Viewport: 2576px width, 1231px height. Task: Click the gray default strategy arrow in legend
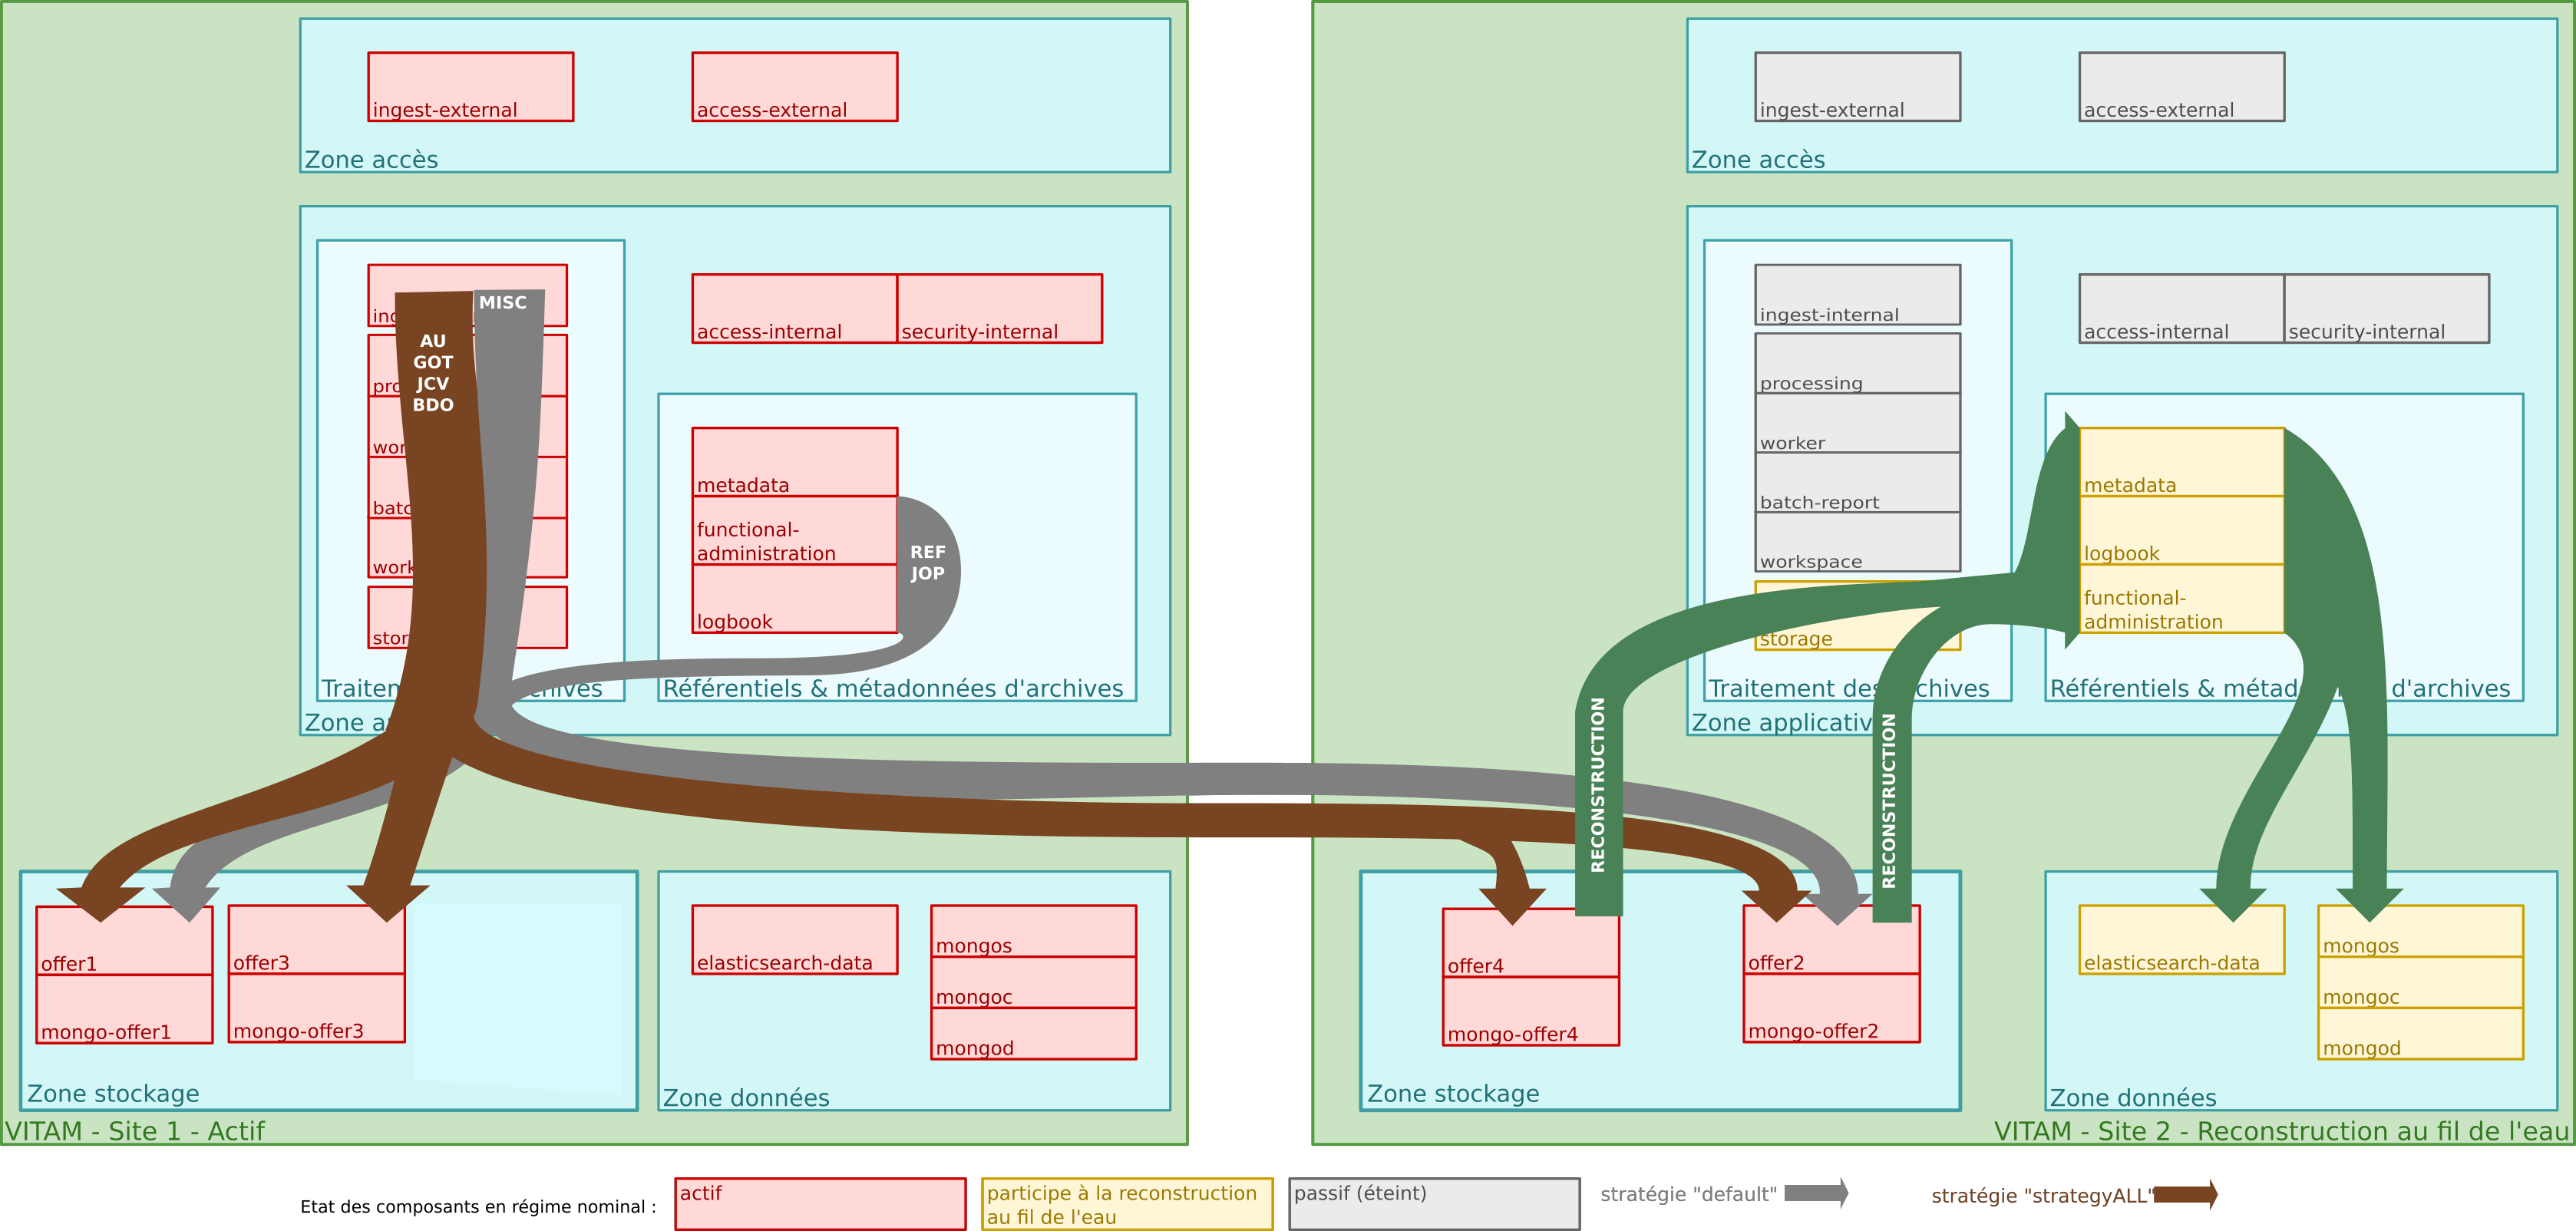tap(1815, 1192)
